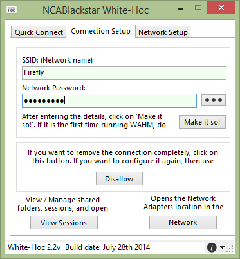Click inside the Network Password field
The image size is (240, 259).
109,101
